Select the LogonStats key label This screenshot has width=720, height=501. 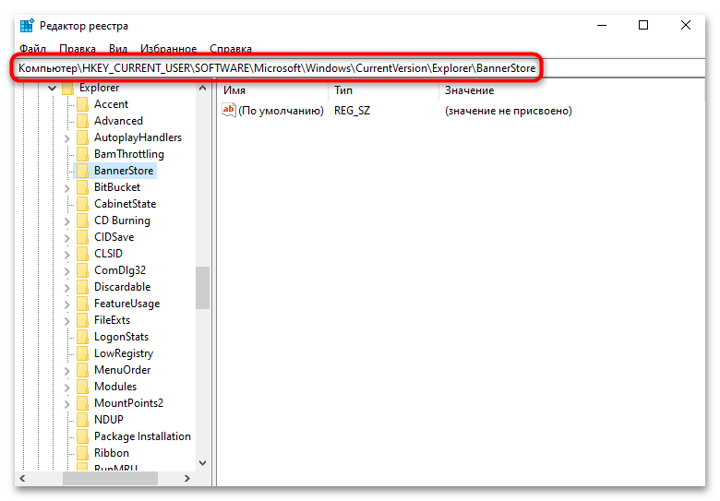121,337
